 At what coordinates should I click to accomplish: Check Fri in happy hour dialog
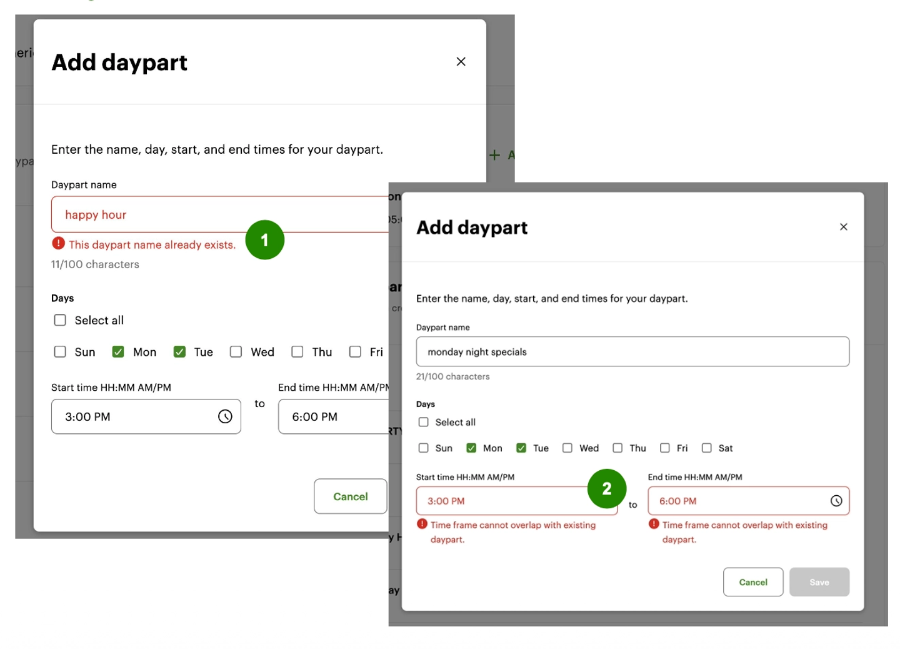coord(355,352)
